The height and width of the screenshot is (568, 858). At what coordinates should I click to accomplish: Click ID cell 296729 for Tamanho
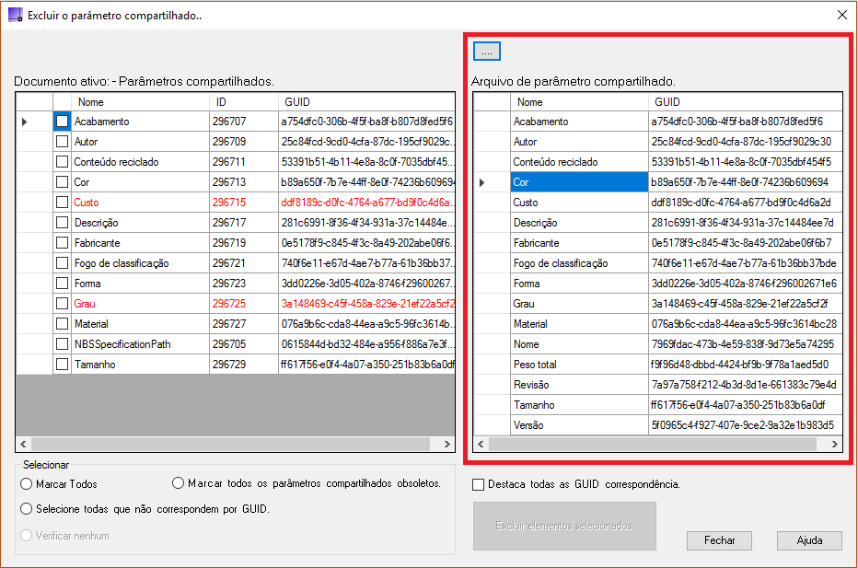tap(244, 364)
